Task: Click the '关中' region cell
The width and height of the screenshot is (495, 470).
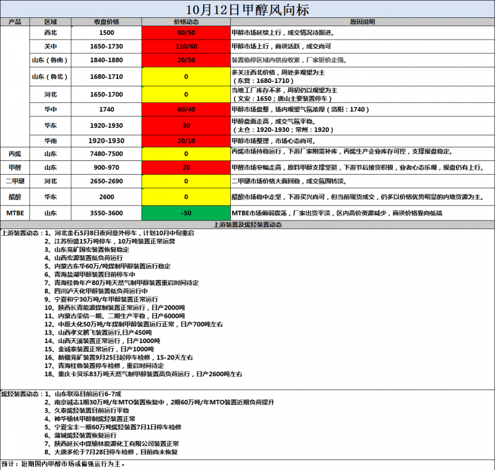Action: pos(51,46)
